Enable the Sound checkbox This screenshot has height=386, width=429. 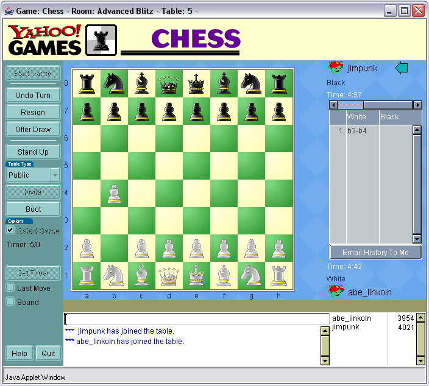point(10,301)
